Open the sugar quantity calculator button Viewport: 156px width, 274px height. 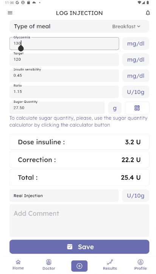[137, 108]
